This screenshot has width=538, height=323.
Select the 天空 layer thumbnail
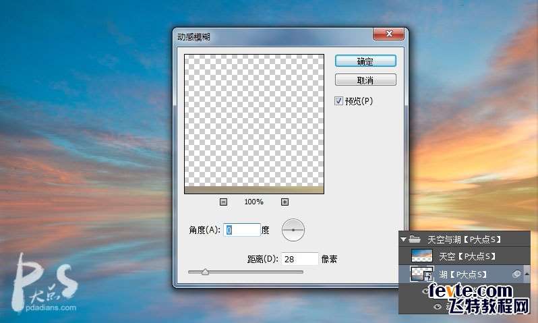(421, 256)
